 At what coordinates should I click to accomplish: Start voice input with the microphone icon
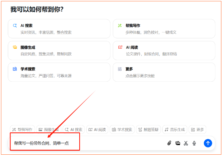pos(194,143)
